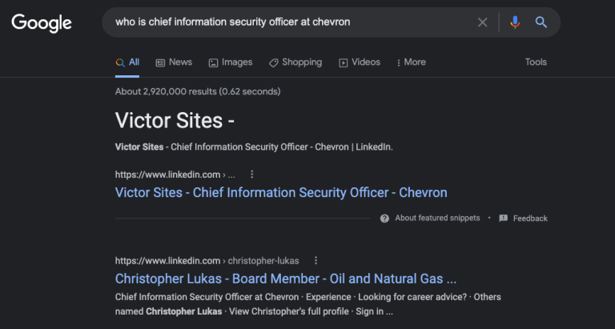Image resolution: width=615 pixels, height=329 pixels.
Task: Select the All results tab
Action: [127, 62]
